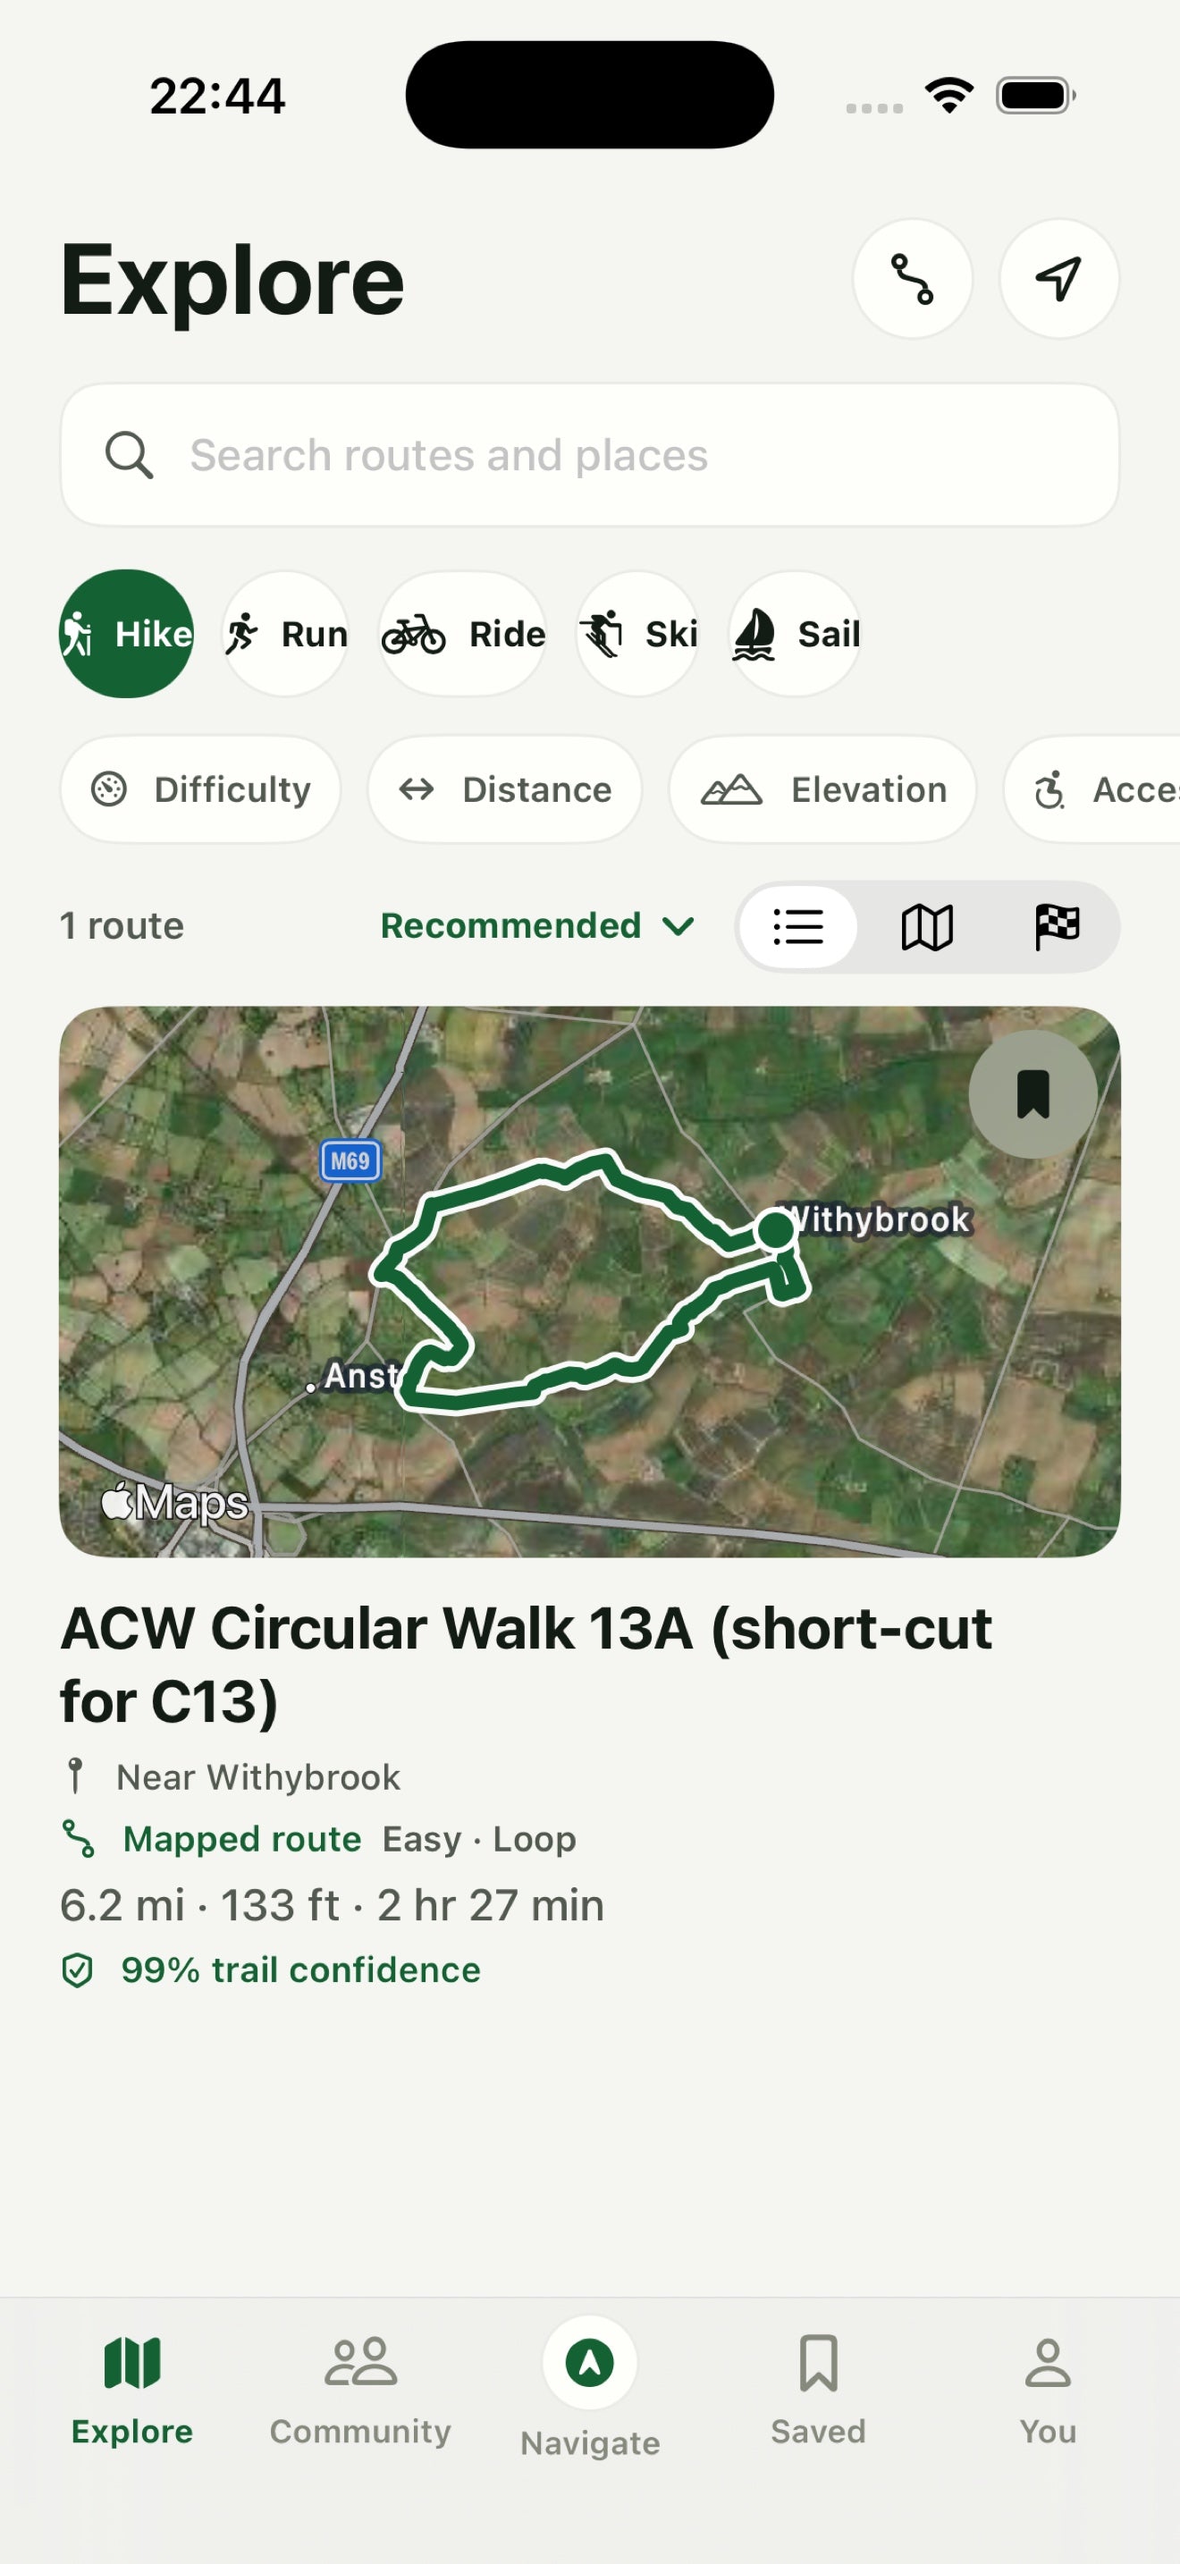Image resolution: width=1180 pixels, height=2564 pixels.
Task: Focus the Search routes and places field
Action: 590,455
